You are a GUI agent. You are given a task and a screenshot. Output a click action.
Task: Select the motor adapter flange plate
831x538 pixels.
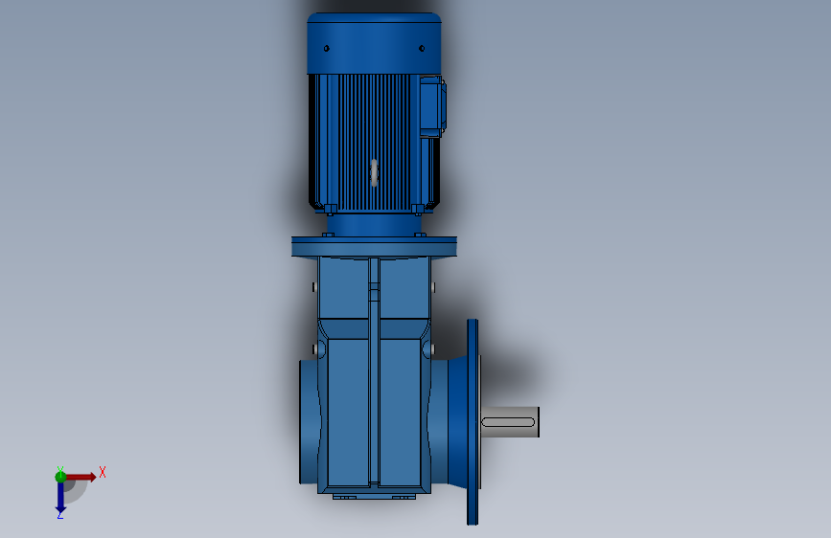374,247
